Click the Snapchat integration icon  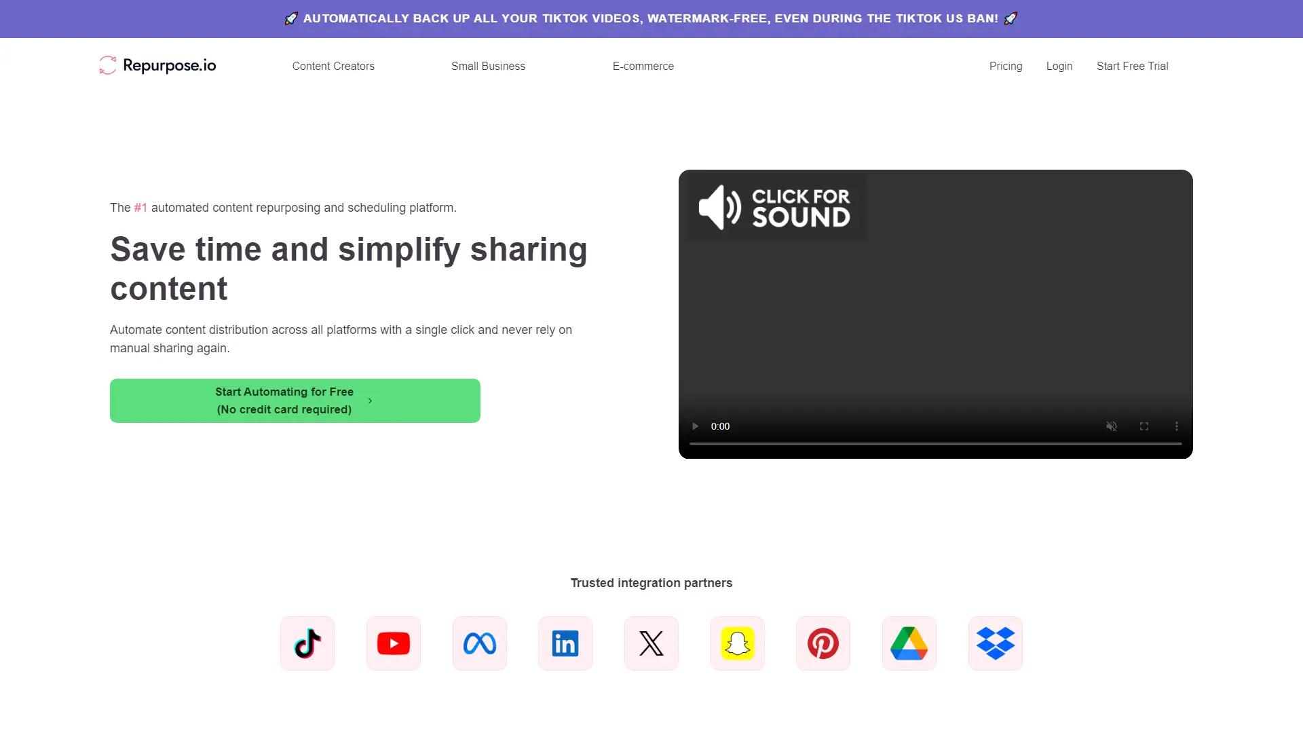(x=737, y=643)
